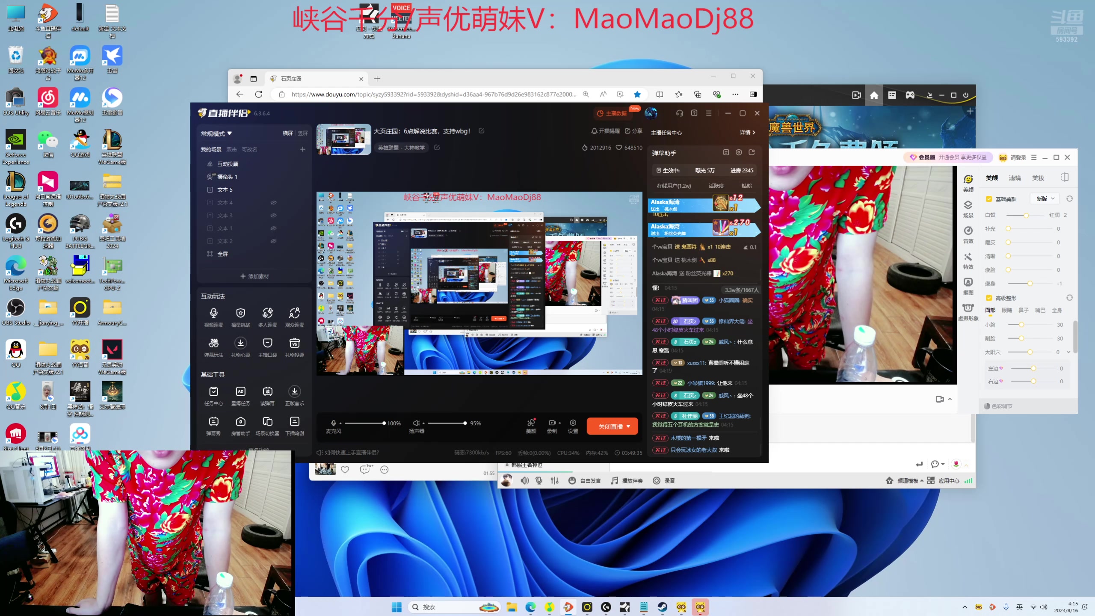The image size is (1095, 616).
Task: Click 请登录 in the beauty app
Action: (1018, 157)
